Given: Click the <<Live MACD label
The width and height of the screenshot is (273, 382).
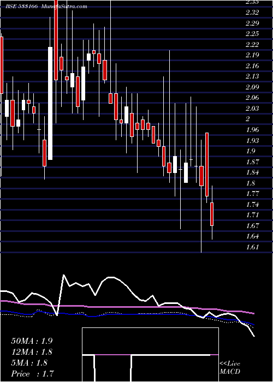Looking at the screenshot, I should point(230,368).
